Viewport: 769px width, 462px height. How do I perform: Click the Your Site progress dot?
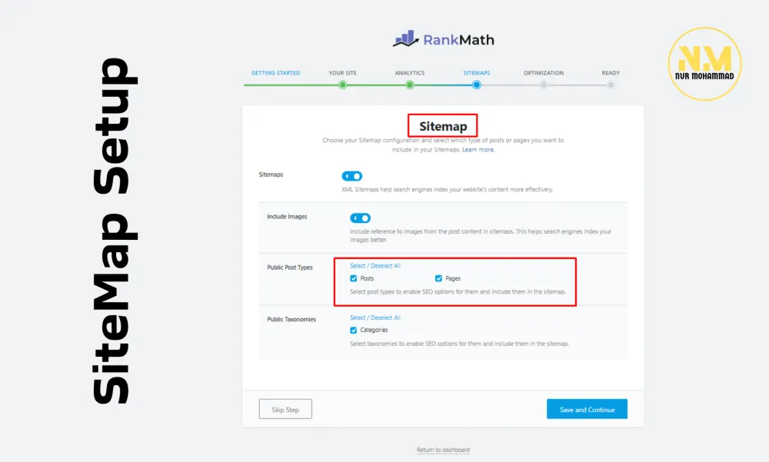pyautogui.click(x=343, y=85)
